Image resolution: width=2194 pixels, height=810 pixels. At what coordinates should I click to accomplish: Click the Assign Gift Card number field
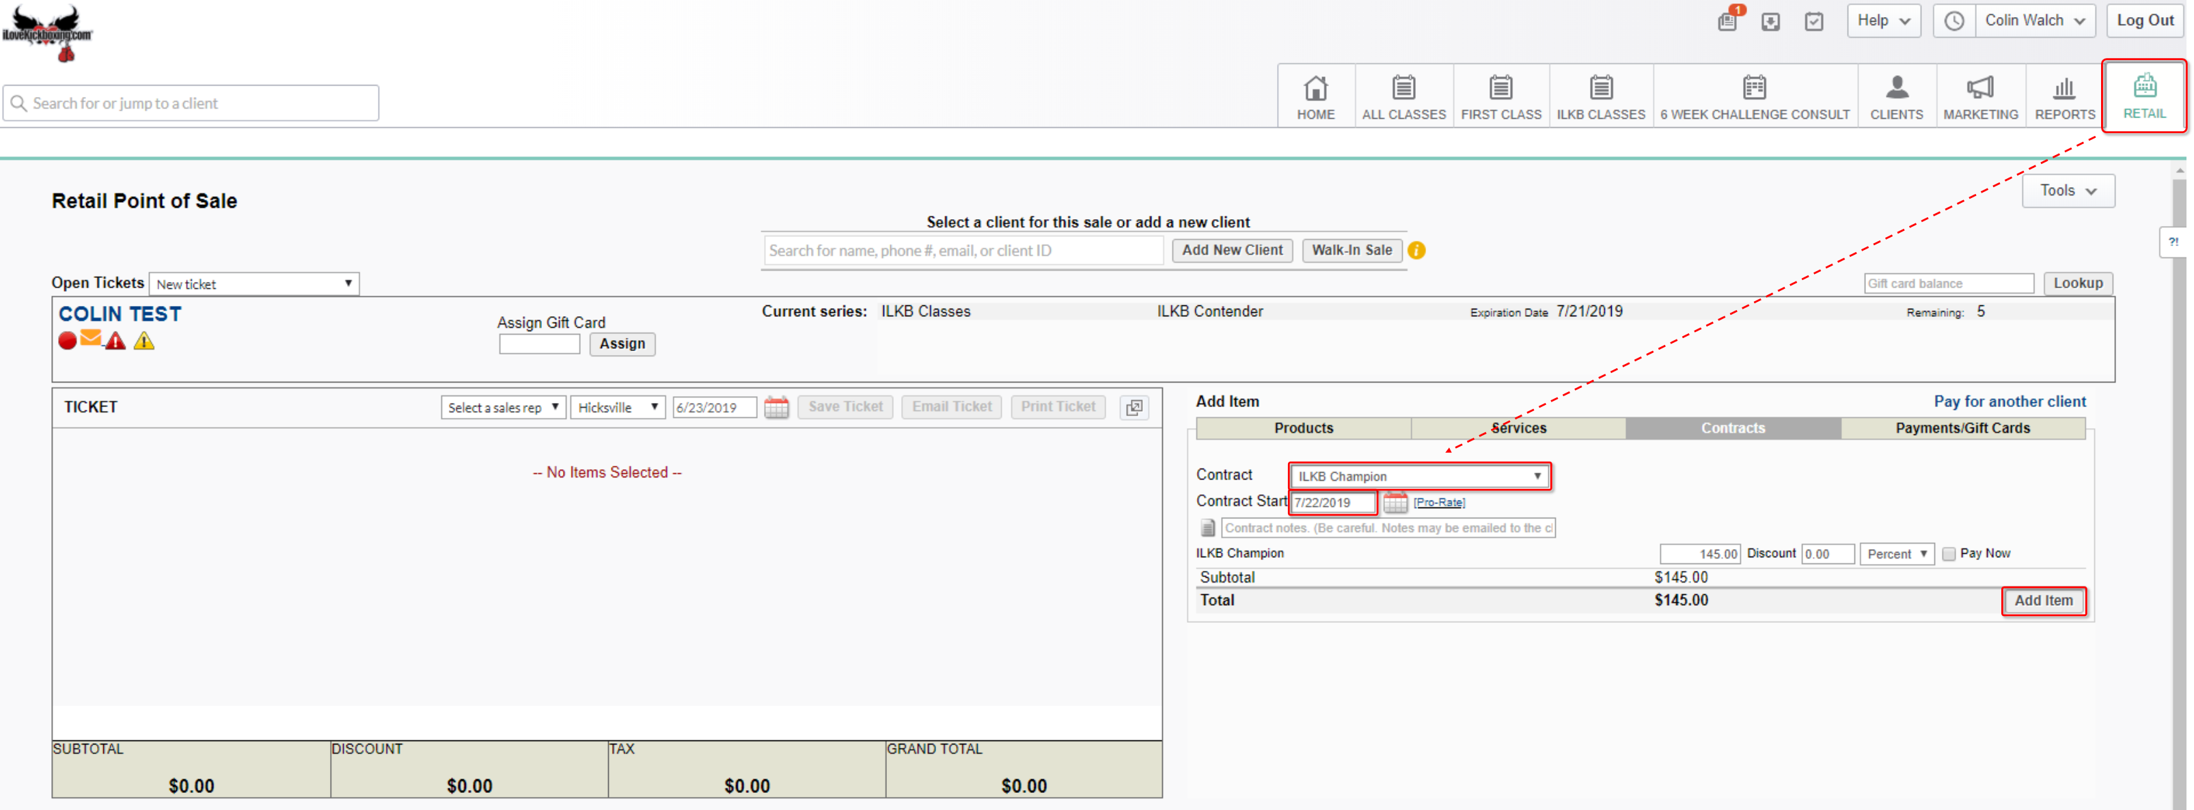(x=539, y=344)
